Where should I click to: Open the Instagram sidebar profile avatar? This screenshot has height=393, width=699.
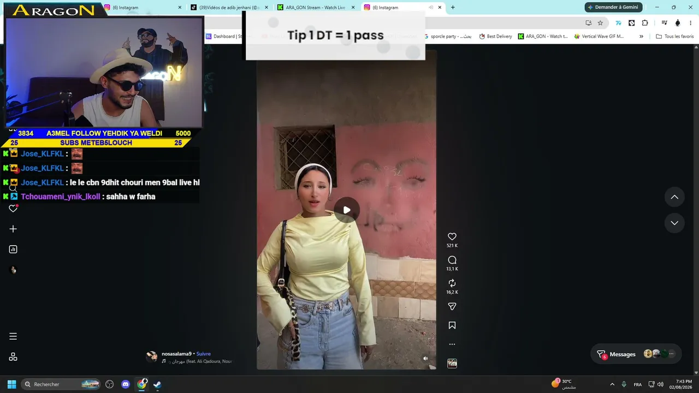point(13,270)
